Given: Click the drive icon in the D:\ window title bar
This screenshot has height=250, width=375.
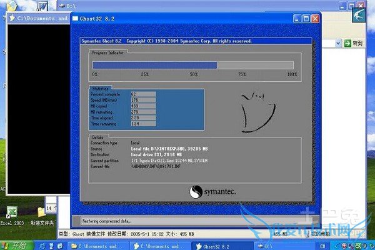Looking at the screenshot, I should (62, 6).
